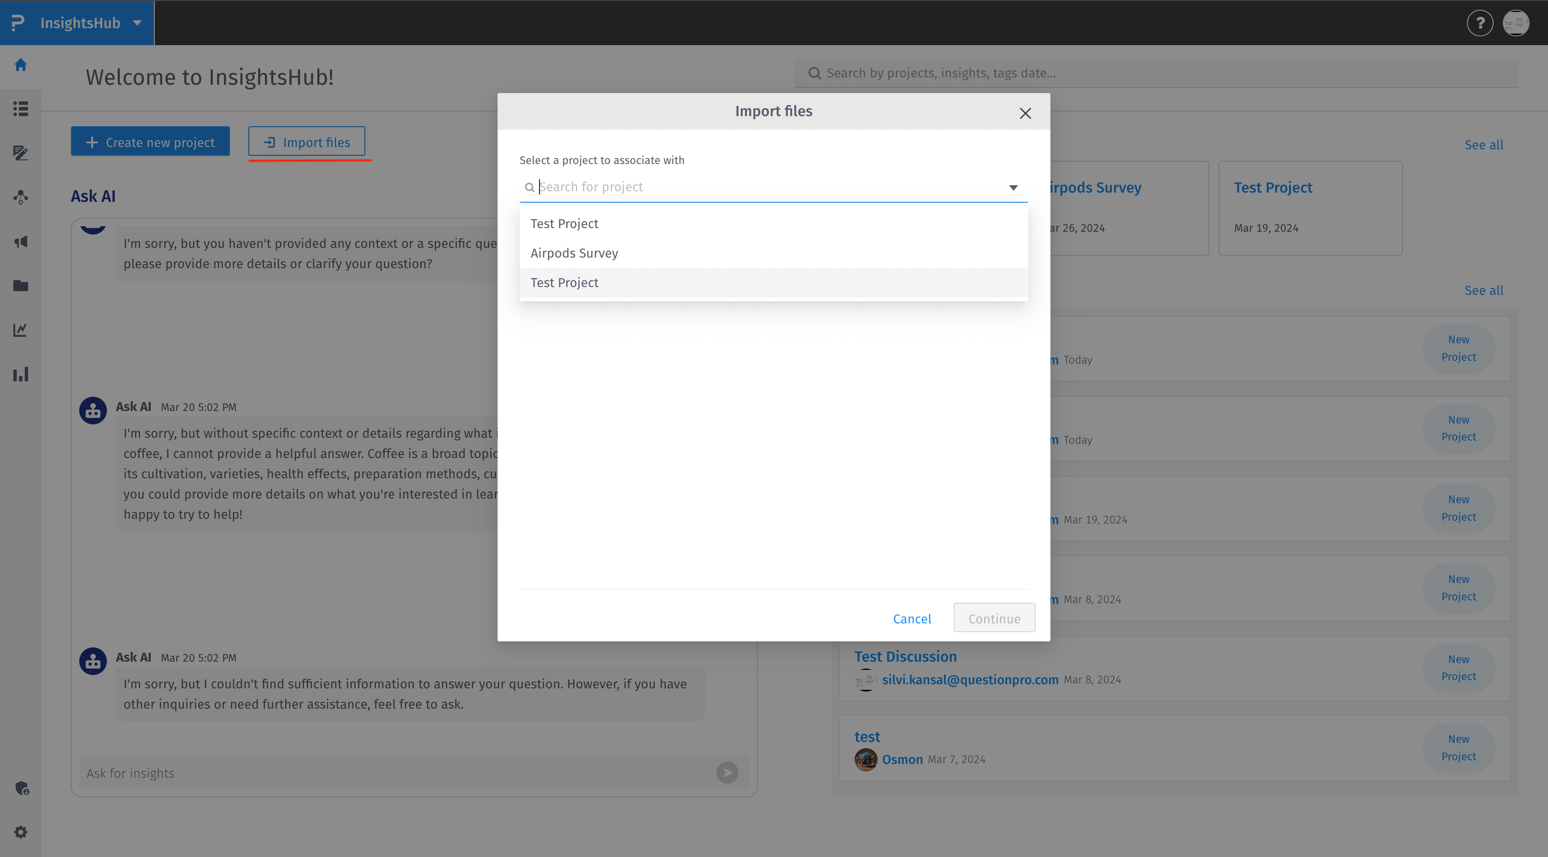Select the first Test Project option

(564, 223)
